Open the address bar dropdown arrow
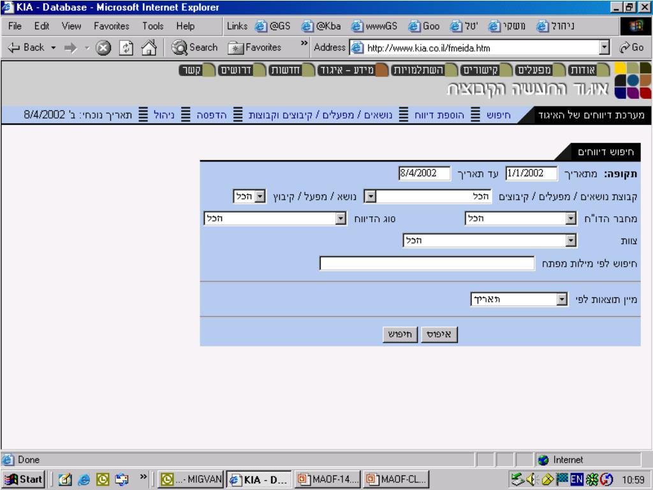This screenshot has height=490, width=653. tap(605, 48)
